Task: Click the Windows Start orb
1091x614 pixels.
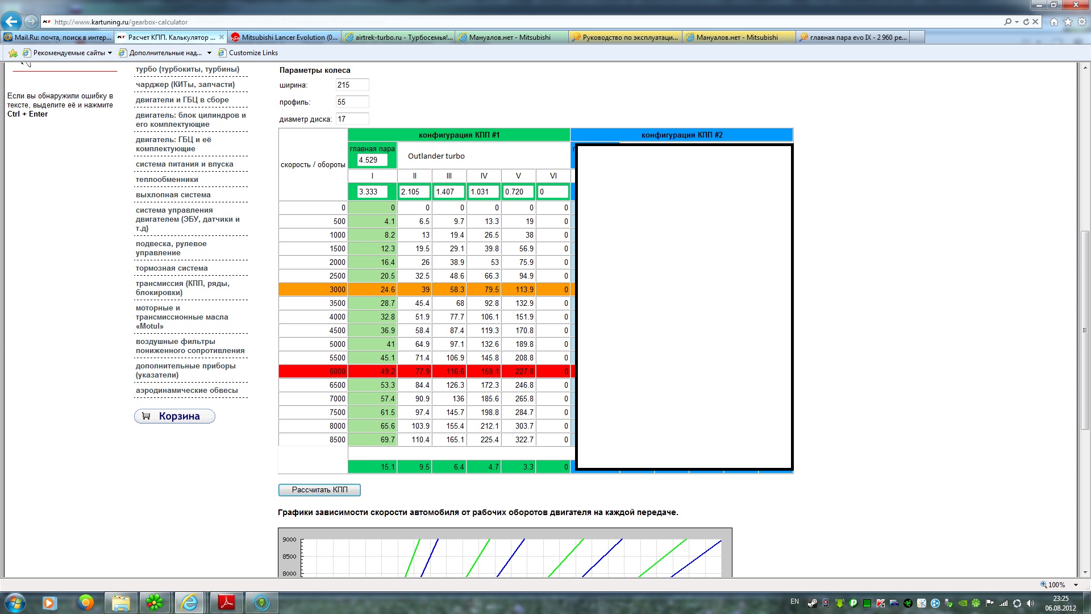Action: [15, 602]
